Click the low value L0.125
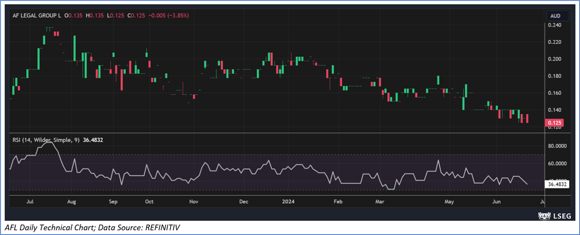Image resolution: width=580 pixels, height=235 pixels. [x=116, y=16]
